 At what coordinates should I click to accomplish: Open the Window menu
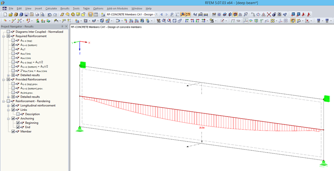pos(137,8)
